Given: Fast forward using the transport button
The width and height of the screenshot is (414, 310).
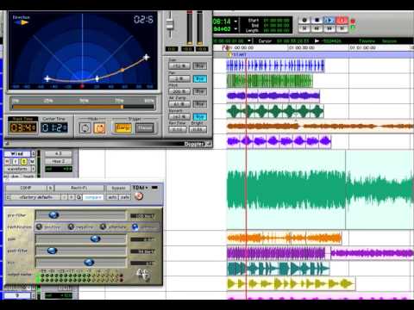Looking at the screenshot, I should (329, 28).
